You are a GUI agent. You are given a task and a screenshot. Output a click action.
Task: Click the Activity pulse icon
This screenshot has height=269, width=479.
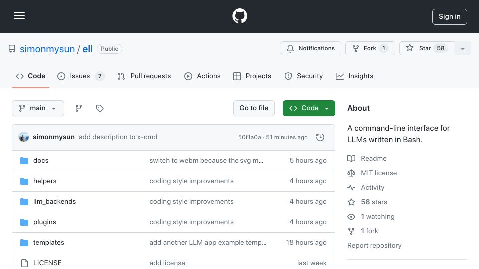tap(351, 188)
